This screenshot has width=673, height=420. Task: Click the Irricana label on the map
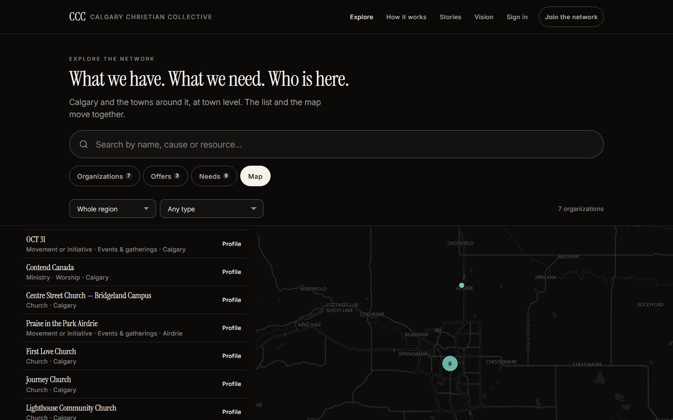[x=545, y=277]
